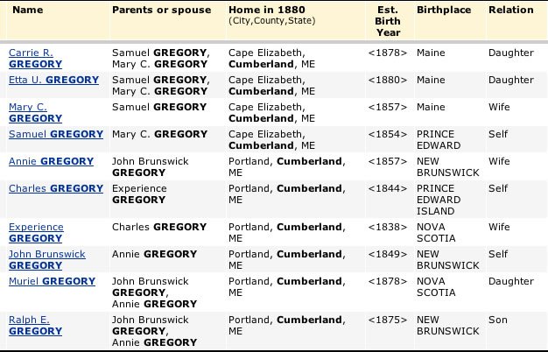Open Muriel GREGORY record link
This screenshot has width=548, height=352.
click(52, 281)
